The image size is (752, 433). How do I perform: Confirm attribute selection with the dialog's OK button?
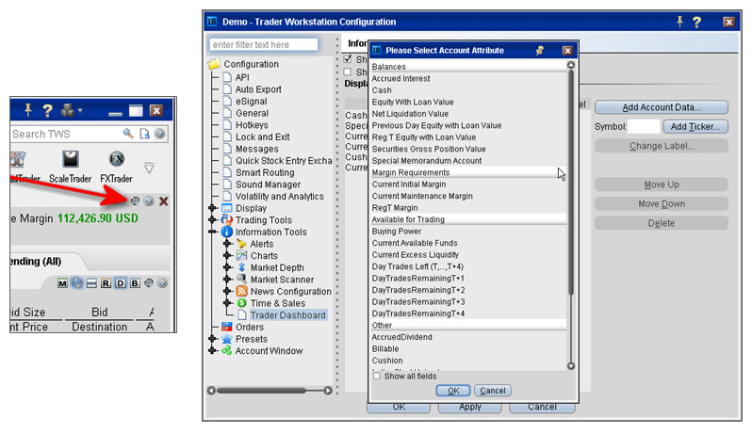click(453, 391)
